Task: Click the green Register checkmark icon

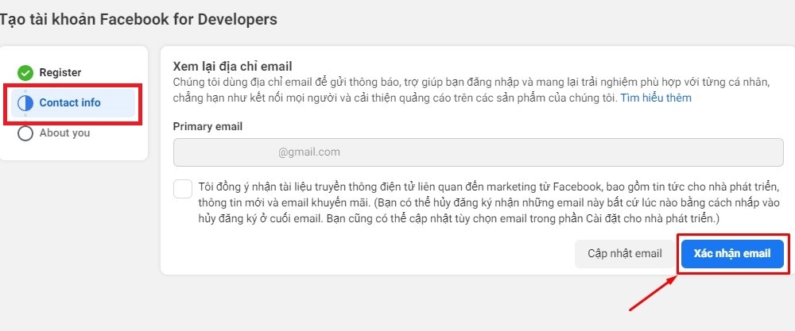Action: 25,73
